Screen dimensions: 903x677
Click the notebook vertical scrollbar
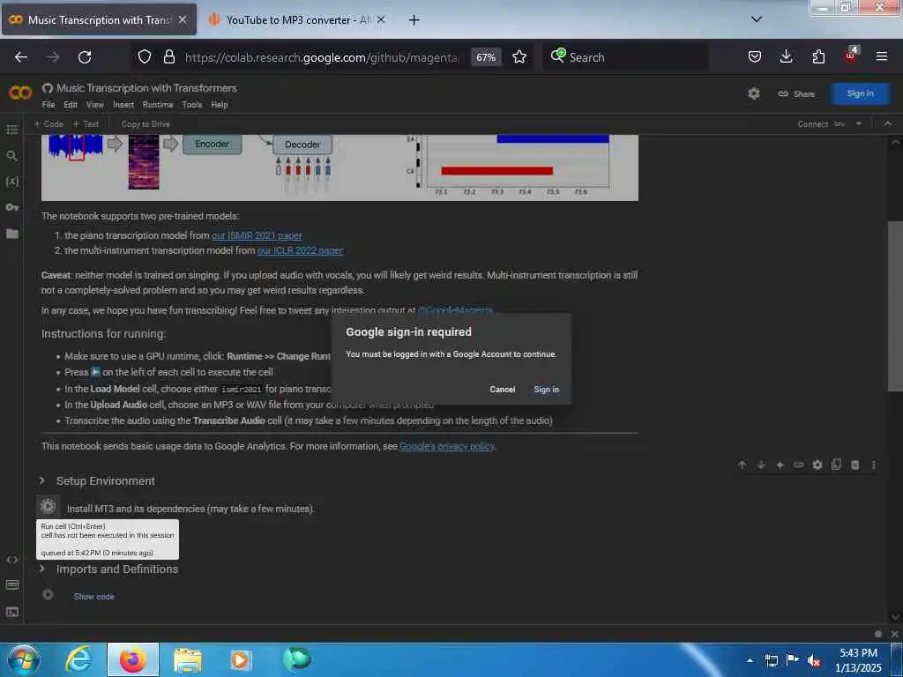point(895,306)
